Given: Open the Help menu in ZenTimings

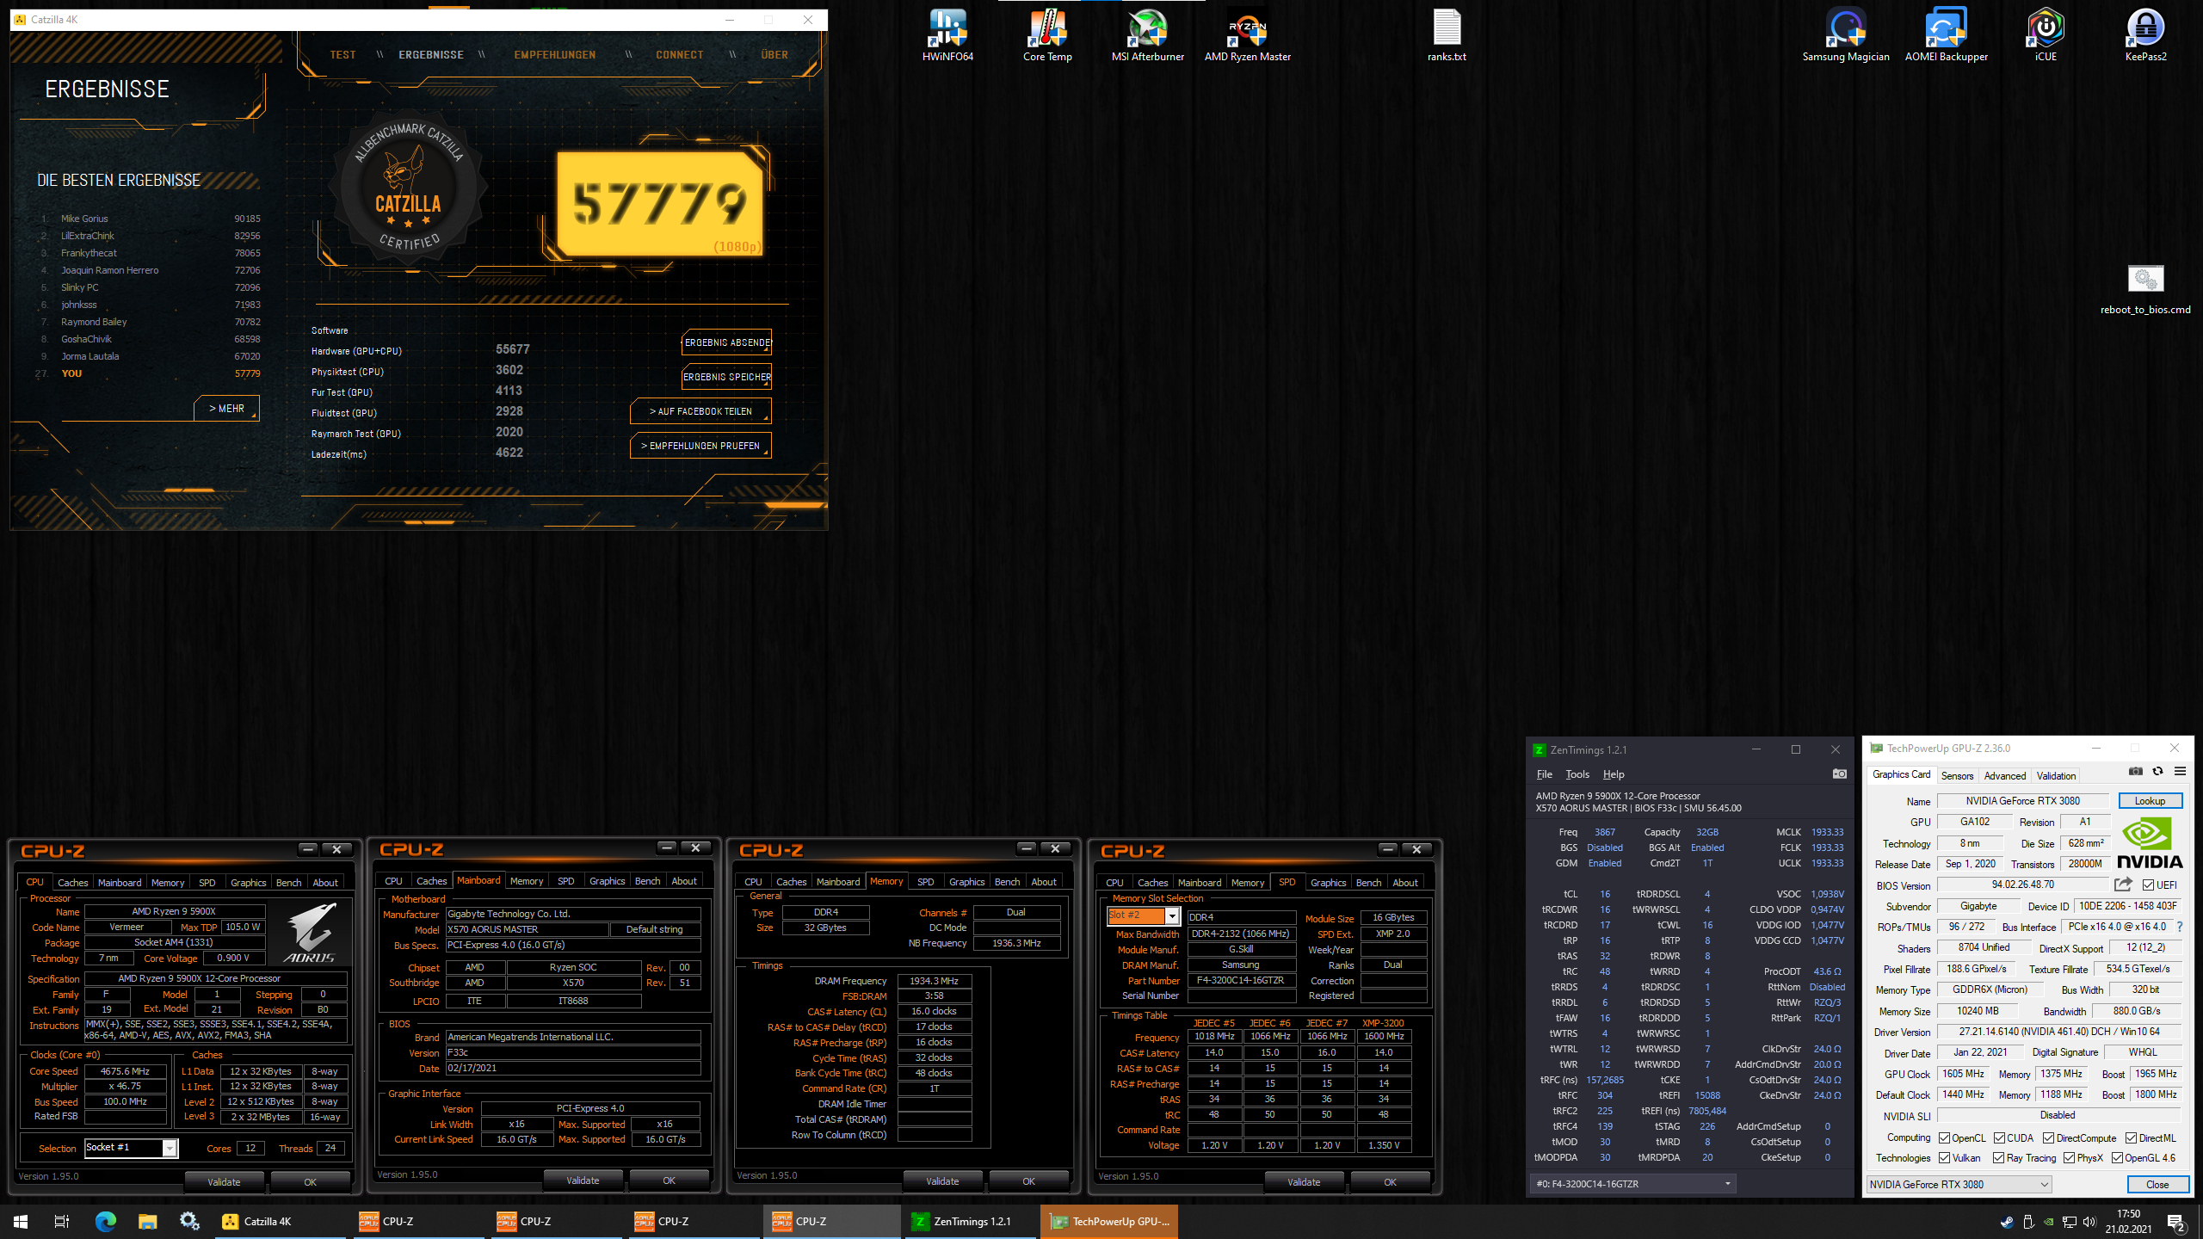Looking at the screenshot, I should tap(1614, 774).
